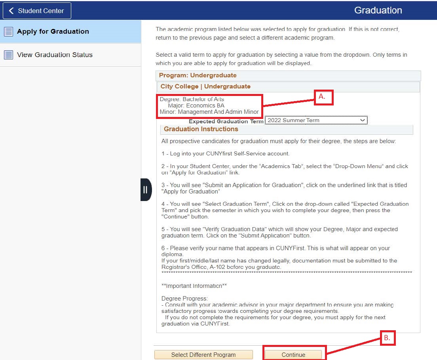437x360 pixels.
Task: Click the City College | Undergraduate header
Action: [x=205, y=86]
